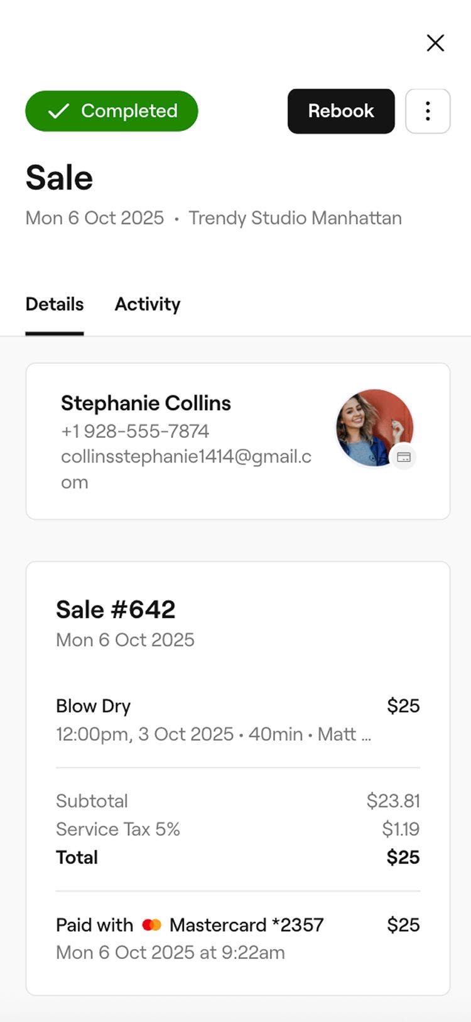The height and width of the screenshot is (1022, 471).
Task: Open Stephanie Collins client profile
Action: point(146,403)
